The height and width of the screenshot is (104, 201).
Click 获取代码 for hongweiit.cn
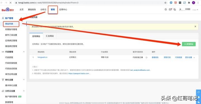167,57
